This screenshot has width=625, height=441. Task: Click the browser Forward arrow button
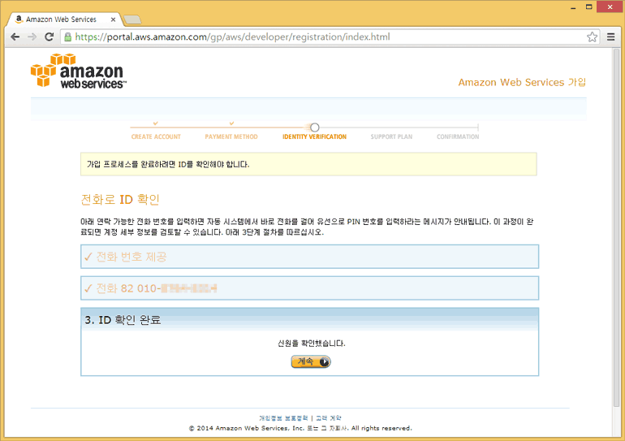[x=32, y=37]
